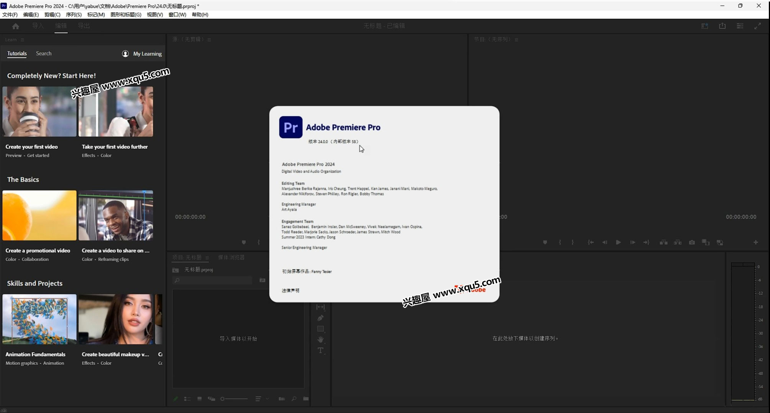Viewport: 770px width, 413px height.
Task: Play the Program monitor
Action: (618, 242)
